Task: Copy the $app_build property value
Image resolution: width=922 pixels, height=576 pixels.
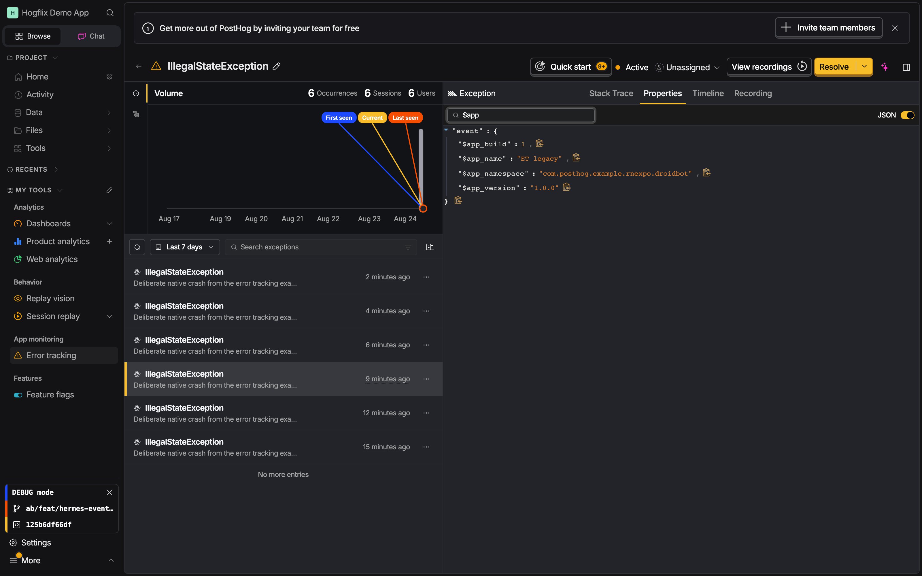Action: coord(539,144)
